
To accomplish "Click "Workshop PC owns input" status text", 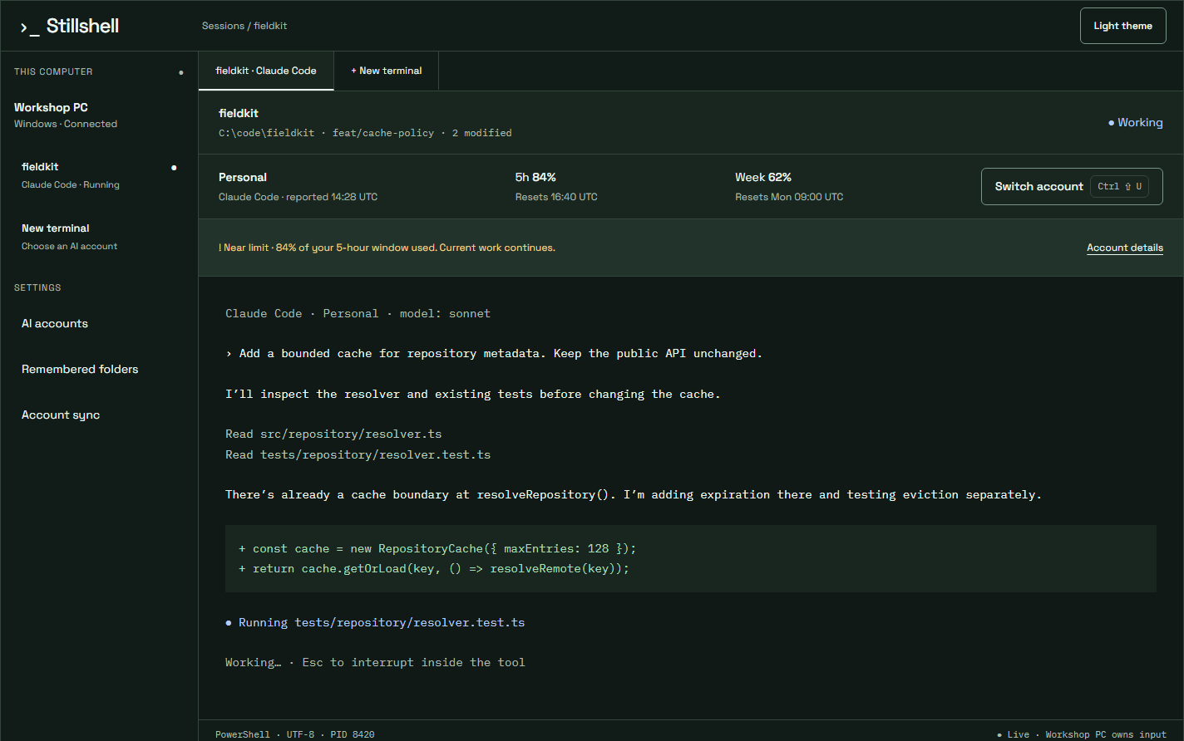I will point(1106,734).
